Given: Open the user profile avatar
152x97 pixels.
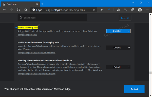Looking at the screenshot, I should point(140,10).
